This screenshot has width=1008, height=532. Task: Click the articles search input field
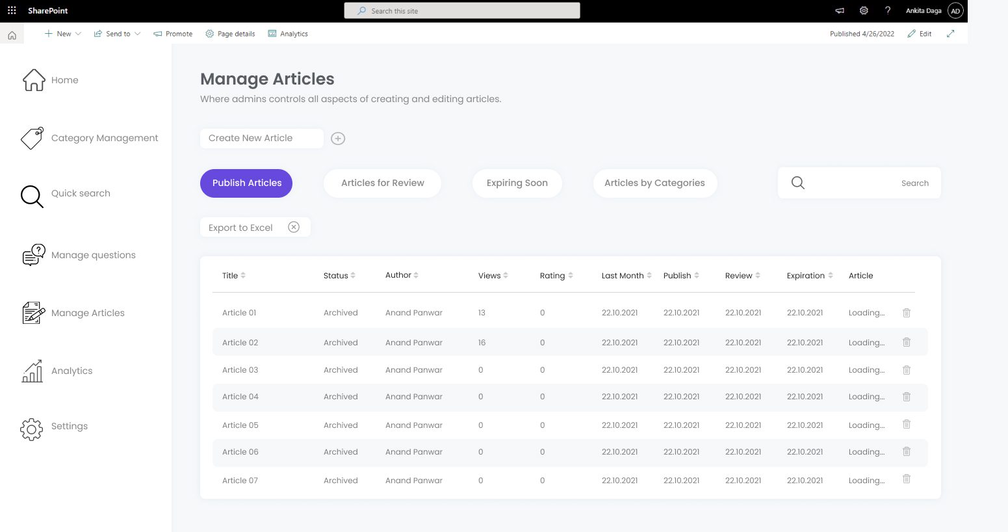pos(864,183)
